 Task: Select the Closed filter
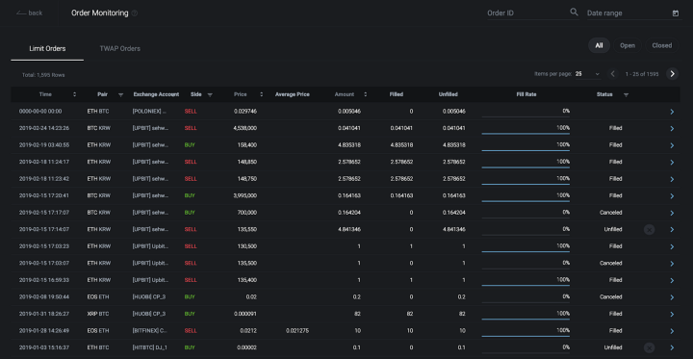click(661, 45)
